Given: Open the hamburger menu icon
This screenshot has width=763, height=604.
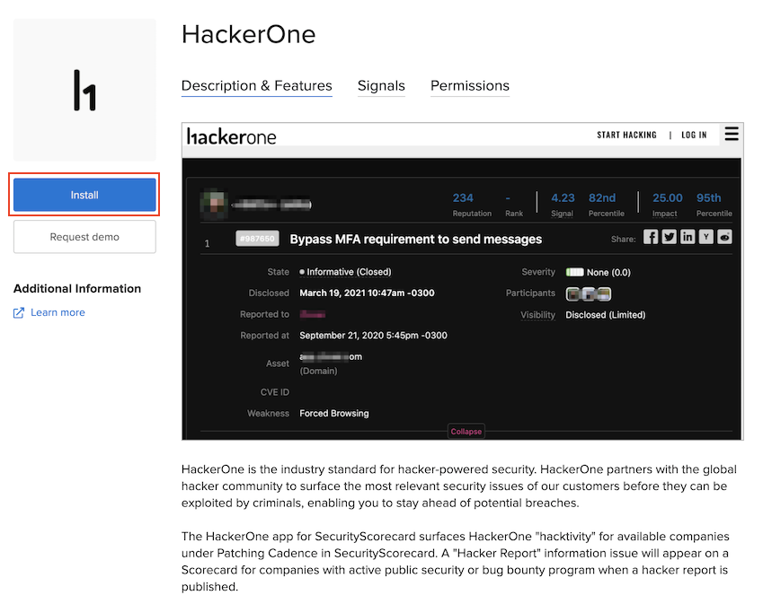Looking at the screenshot, I should [x=732, y=134].
